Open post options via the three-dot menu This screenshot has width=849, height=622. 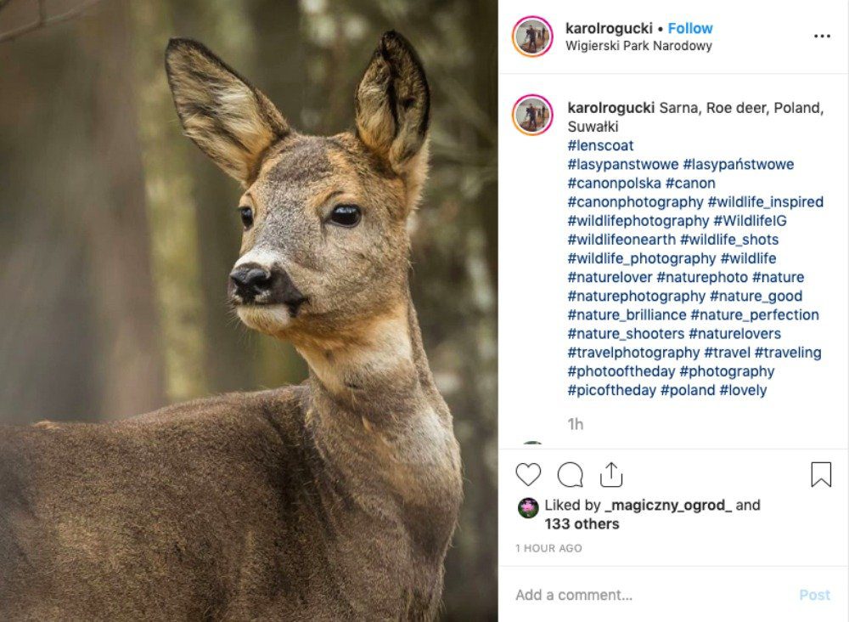(823, 35)
